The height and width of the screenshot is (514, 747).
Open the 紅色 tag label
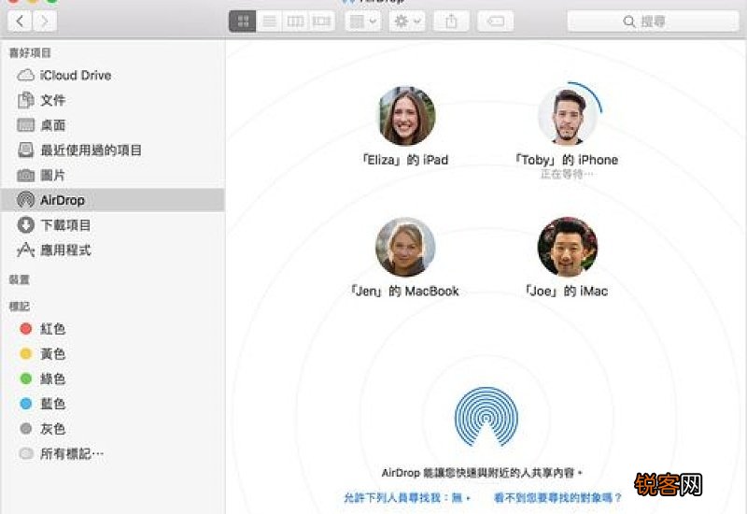pos(53,329)
